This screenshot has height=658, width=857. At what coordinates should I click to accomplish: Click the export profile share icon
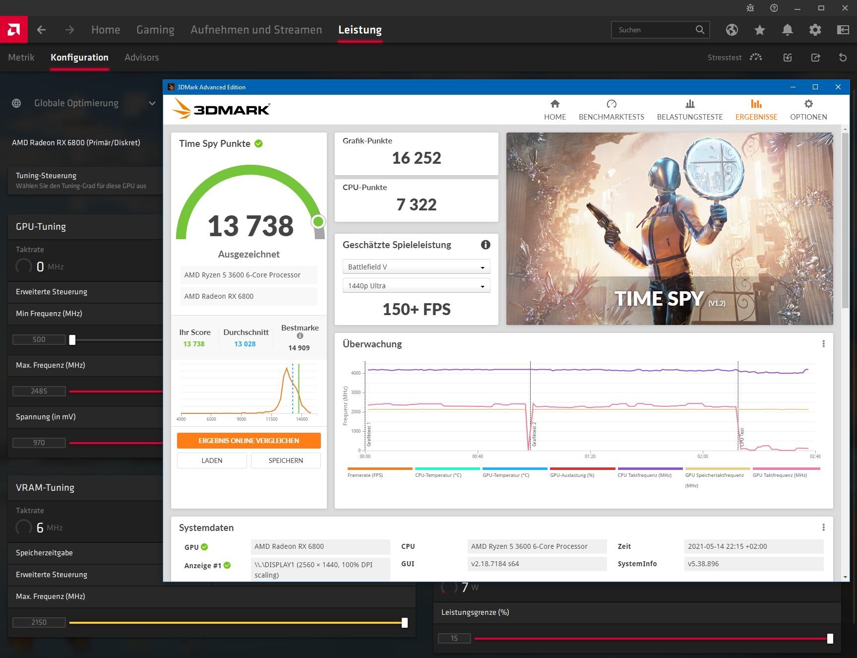pyautogui.click(x=815, y=58)
